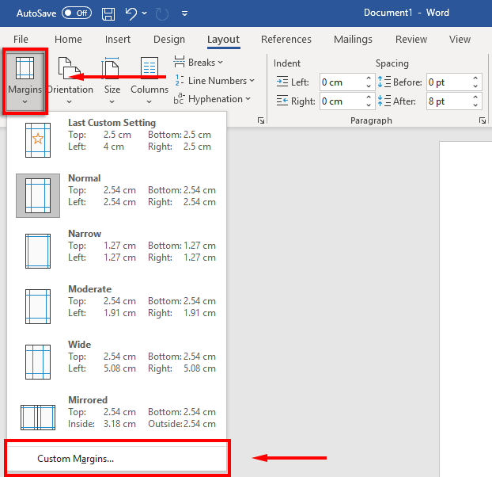
Task: Click the Margins button icon
Action: [x=26, y=69]
